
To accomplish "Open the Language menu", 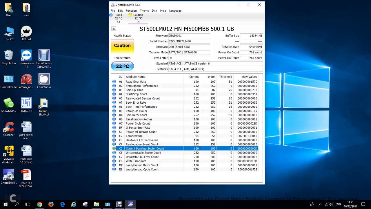I will 175,11.
